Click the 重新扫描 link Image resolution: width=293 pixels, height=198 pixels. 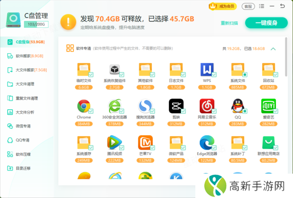point(230,23)
